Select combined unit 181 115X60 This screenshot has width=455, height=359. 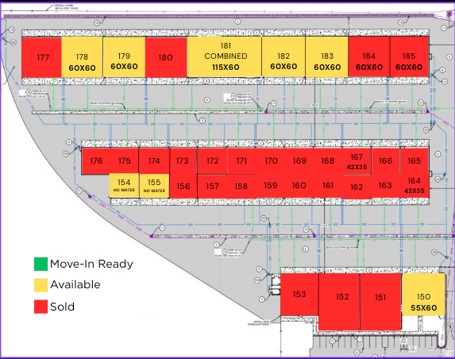tap(224, 56)
